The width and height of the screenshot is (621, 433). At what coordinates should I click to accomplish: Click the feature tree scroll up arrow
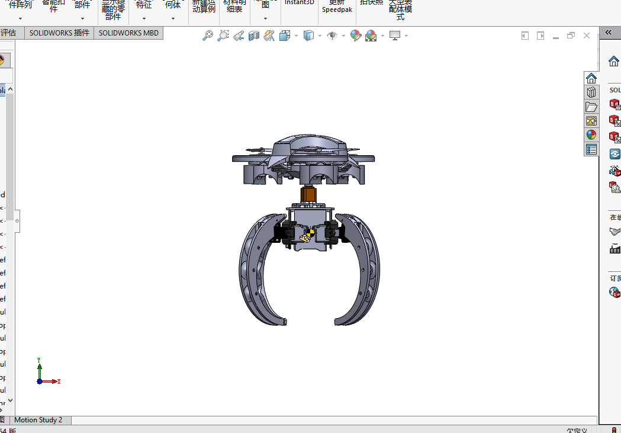pos(10,89)
